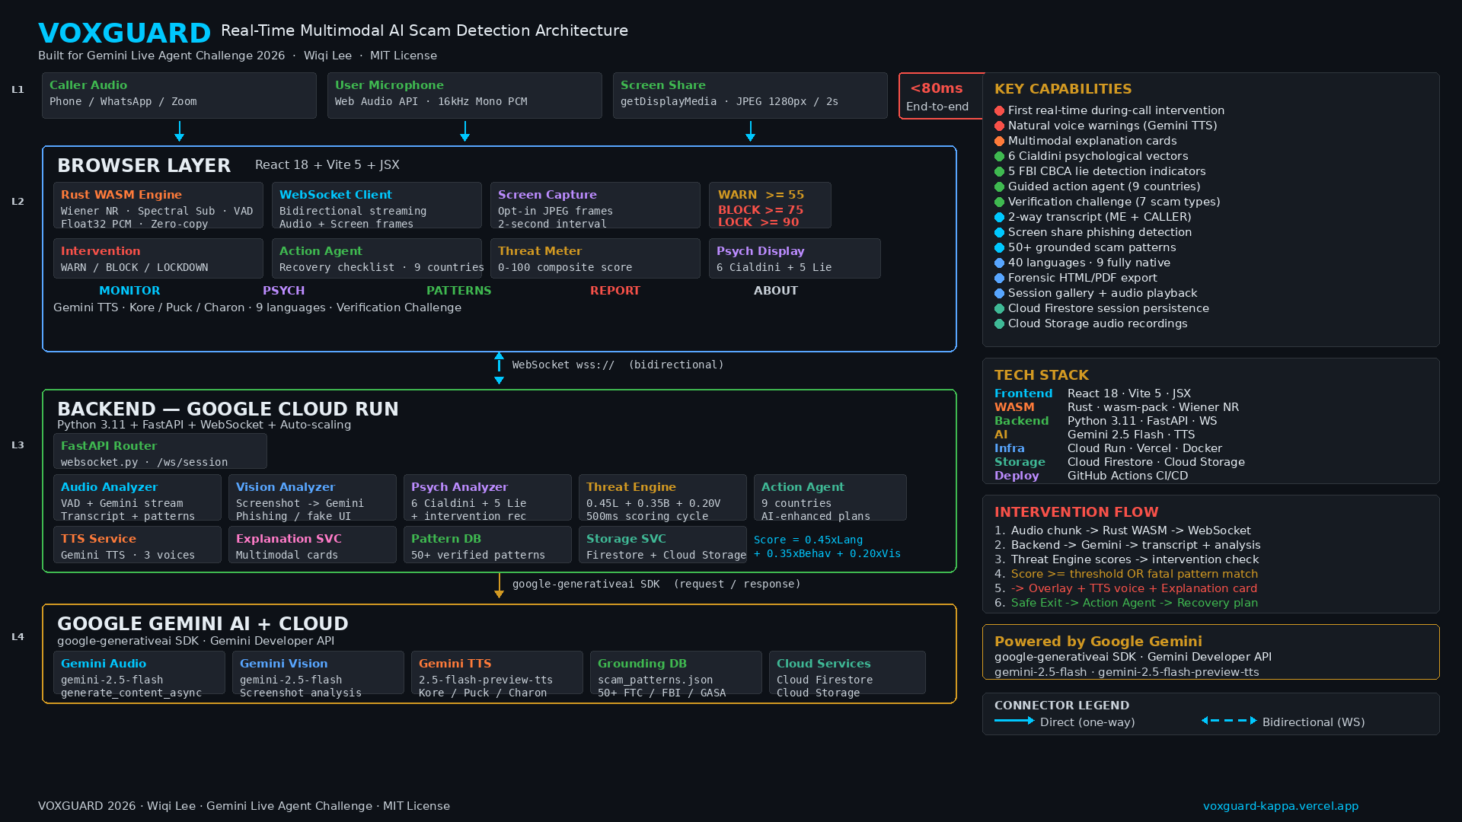
Task: Click the FastAPI Router box
Action: pyautogui.click(x=160, y=452)
